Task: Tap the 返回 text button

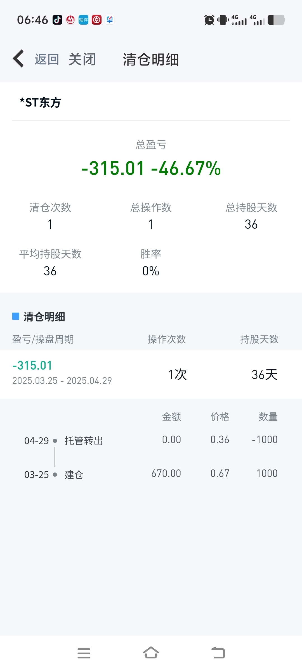Action: click(47, 59)
